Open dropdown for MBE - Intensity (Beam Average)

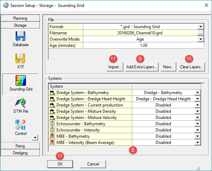197,143
